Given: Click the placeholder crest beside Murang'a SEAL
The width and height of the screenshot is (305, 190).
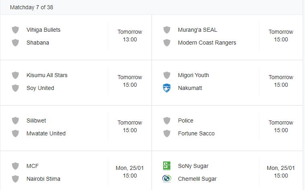Looking at the screenshot, I should click(167, 30).
